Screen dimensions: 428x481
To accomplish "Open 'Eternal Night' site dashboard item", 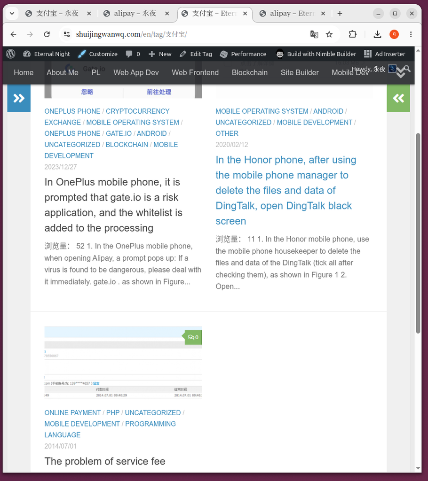I will pos(47,54).
